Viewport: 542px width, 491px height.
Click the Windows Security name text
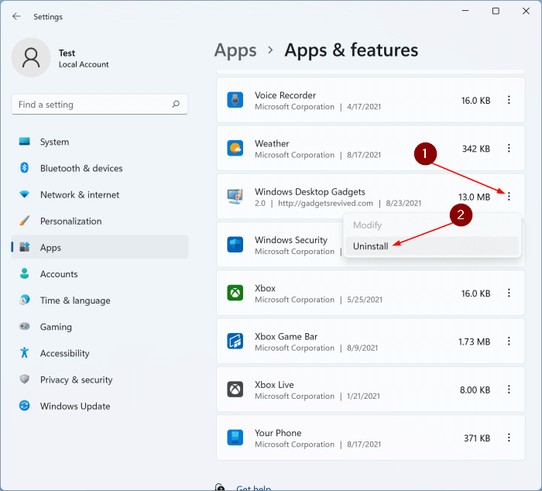(291, 240)
